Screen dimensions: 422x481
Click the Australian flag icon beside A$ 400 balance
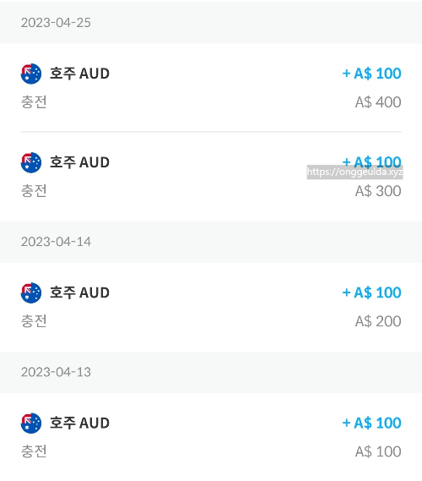point(31,74)
